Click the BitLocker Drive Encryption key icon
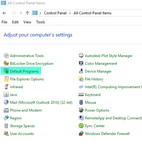 6,63
